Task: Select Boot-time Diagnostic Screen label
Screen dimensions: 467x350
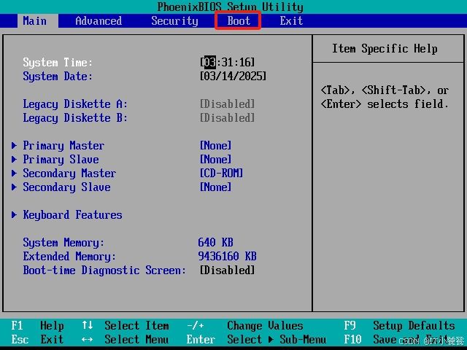Action: [104, 271]
